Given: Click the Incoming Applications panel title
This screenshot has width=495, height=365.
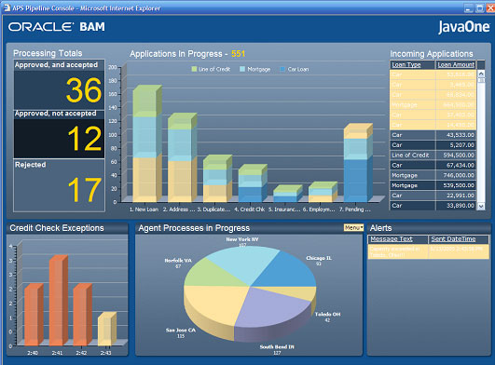Looking at the screenshot, I should coord(432,54).
